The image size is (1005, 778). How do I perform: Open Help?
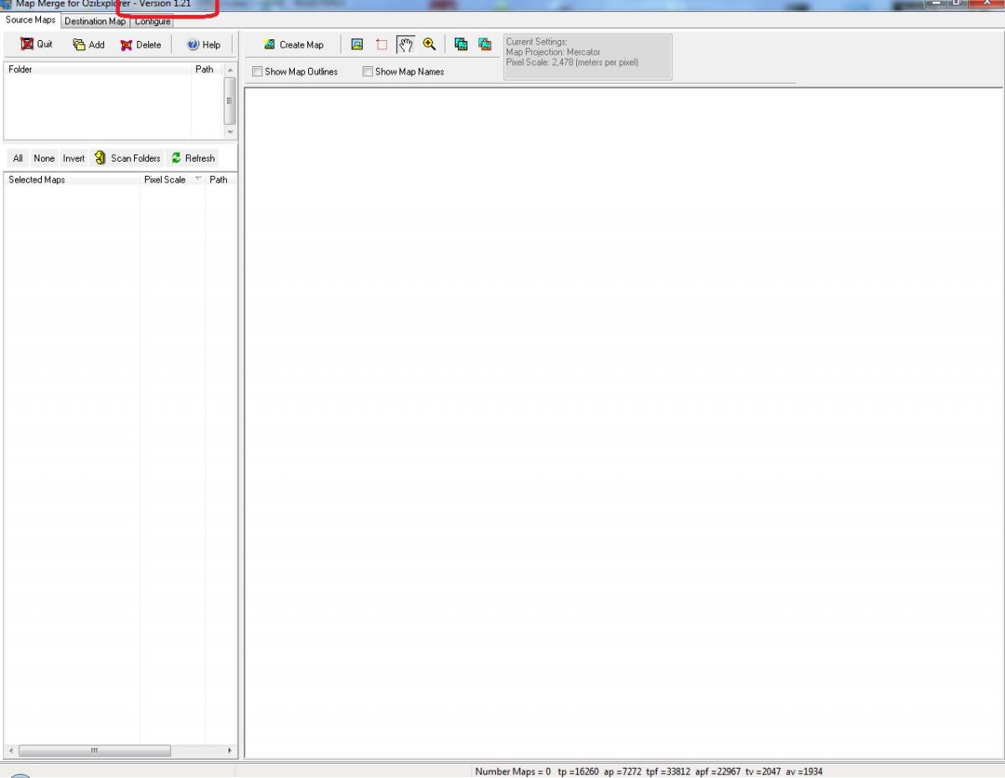coord(204,45)
